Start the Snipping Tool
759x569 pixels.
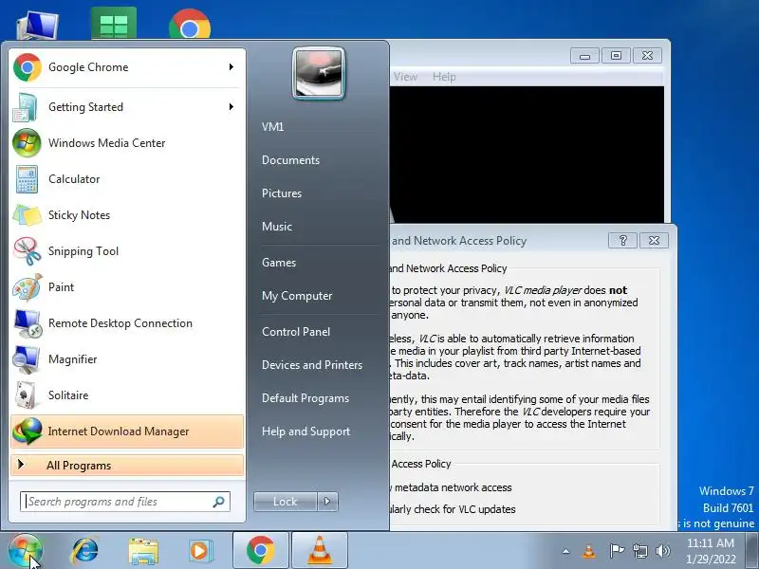126,251
